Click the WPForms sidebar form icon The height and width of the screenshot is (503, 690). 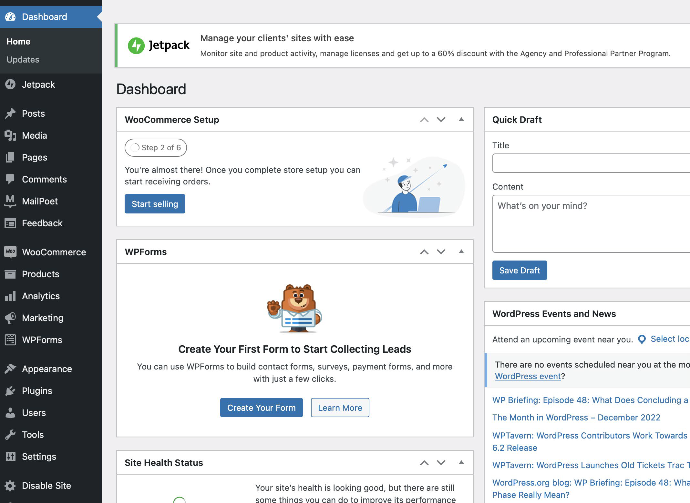pos(10,340)
